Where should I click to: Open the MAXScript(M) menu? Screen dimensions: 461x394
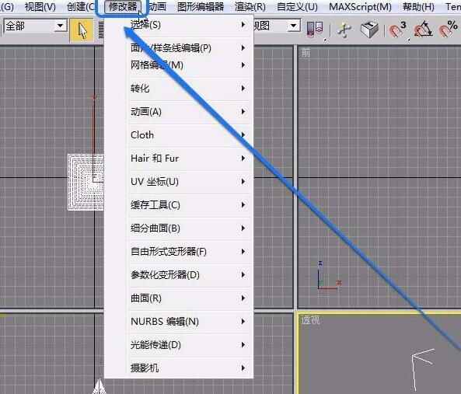coord(360,6)
